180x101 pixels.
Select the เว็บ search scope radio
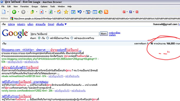39,38
